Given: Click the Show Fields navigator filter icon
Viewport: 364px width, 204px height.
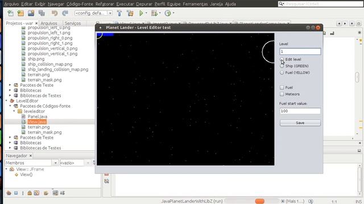Looking at the screenshot, I should click(16, 193).
